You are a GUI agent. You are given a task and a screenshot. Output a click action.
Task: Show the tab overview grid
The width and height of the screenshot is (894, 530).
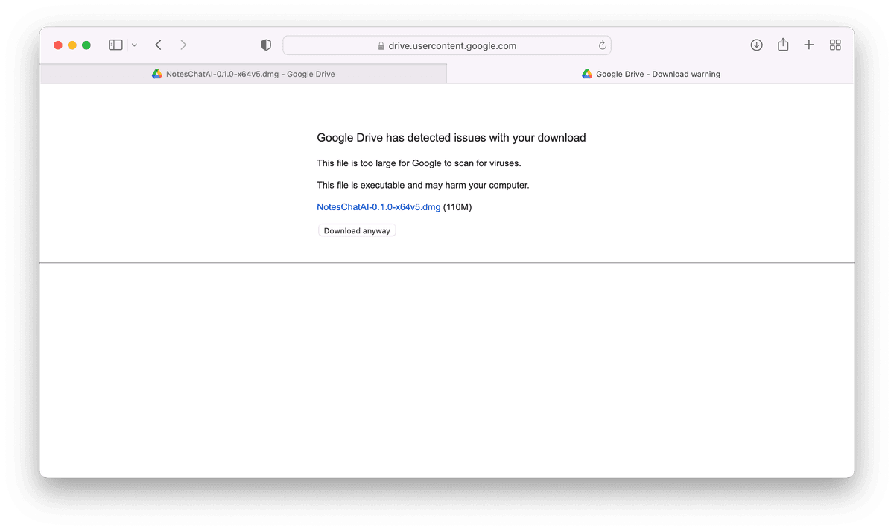point(835,45)
